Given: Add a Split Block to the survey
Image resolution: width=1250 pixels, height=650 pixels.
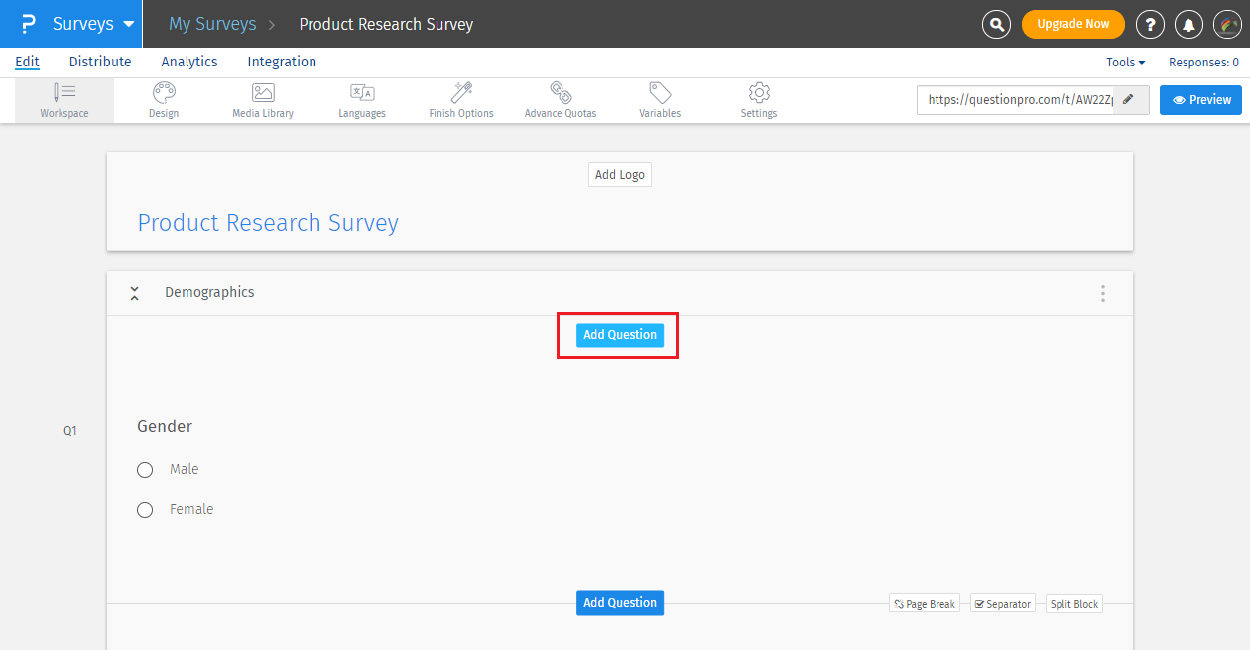Looking at the screenshot, I should point(1073,603).
